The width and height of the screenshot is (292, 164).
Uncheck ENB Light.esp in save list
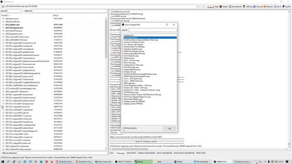[123, 83]
